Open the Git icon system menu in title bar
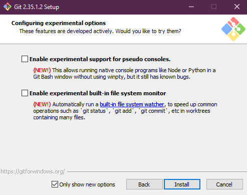Screen dimensions: 247x195 8,7
